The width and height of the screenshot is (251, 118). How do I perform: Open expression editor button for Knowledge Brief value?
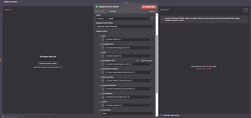[152, 48]
